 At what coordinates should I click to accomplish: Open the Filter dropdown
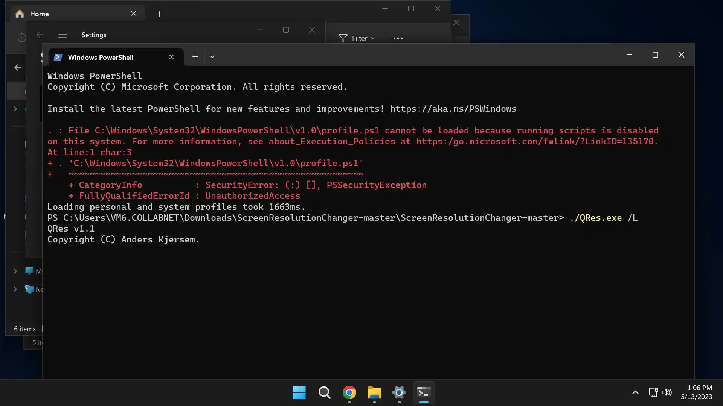pos(356,38)
